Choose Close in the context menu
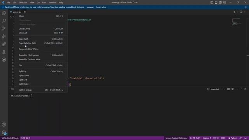249x140 pixels. [40, 16]
